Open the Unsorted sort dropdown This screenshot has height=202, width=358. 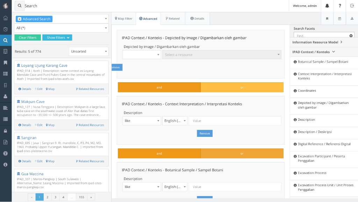88,51
